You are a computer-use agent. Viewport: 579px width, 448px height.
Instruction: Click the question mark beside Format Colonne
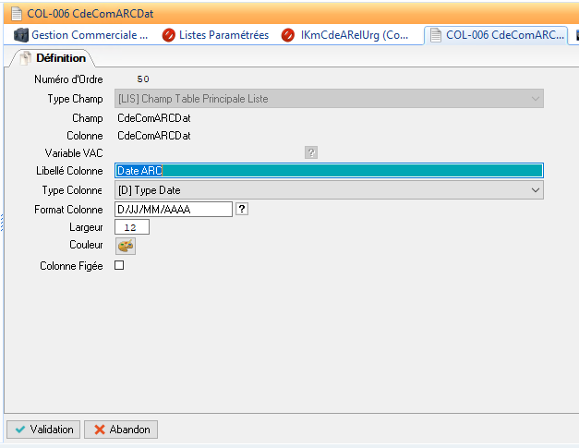[x=242, y=209]
